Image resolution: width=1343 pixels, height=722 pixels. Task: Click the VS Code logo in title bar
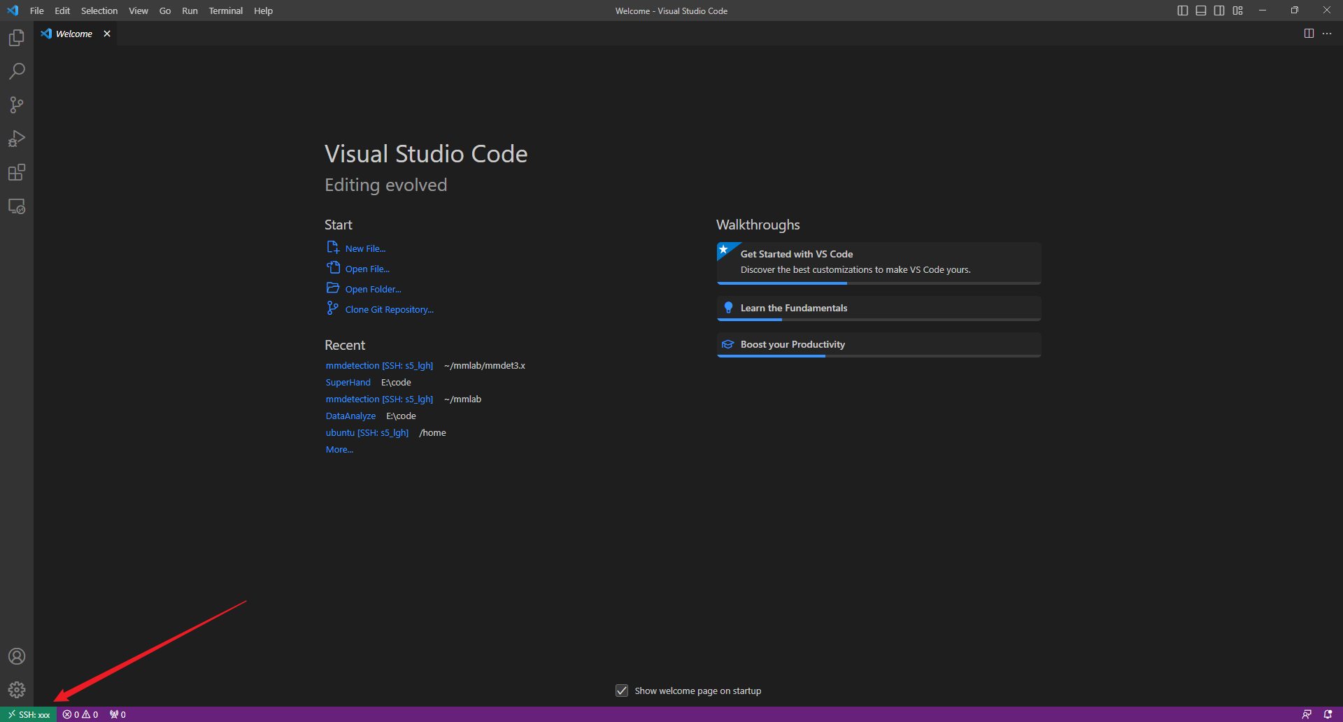tap(13, 10)
